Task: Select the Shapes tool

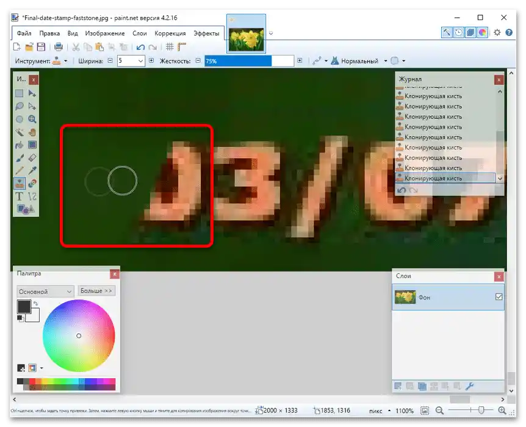Action: point(26,209)
